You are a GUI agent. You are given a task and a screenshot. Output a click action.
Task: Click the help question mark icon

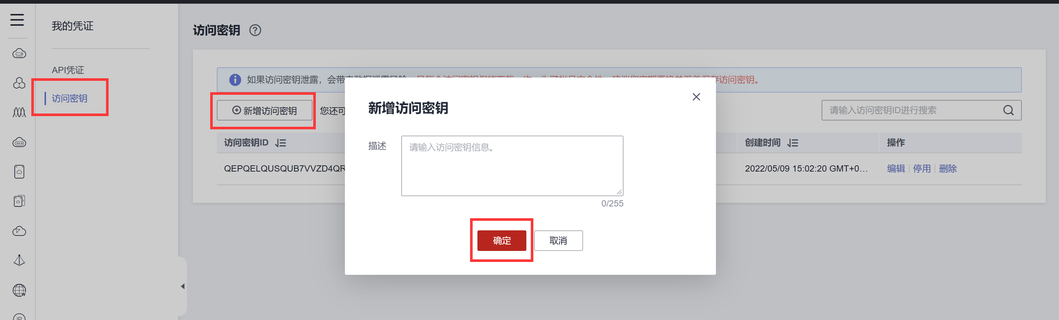[x=255, y=30]
